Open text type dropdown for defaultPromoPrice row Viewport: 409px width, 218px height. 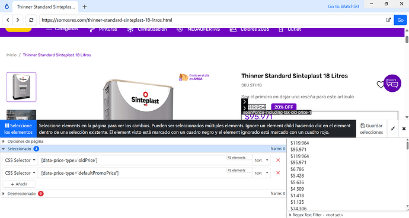pos(261,173)
